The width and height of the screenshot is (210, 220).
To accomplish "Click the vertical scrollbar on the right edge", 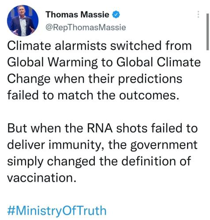I will point(207,32).
